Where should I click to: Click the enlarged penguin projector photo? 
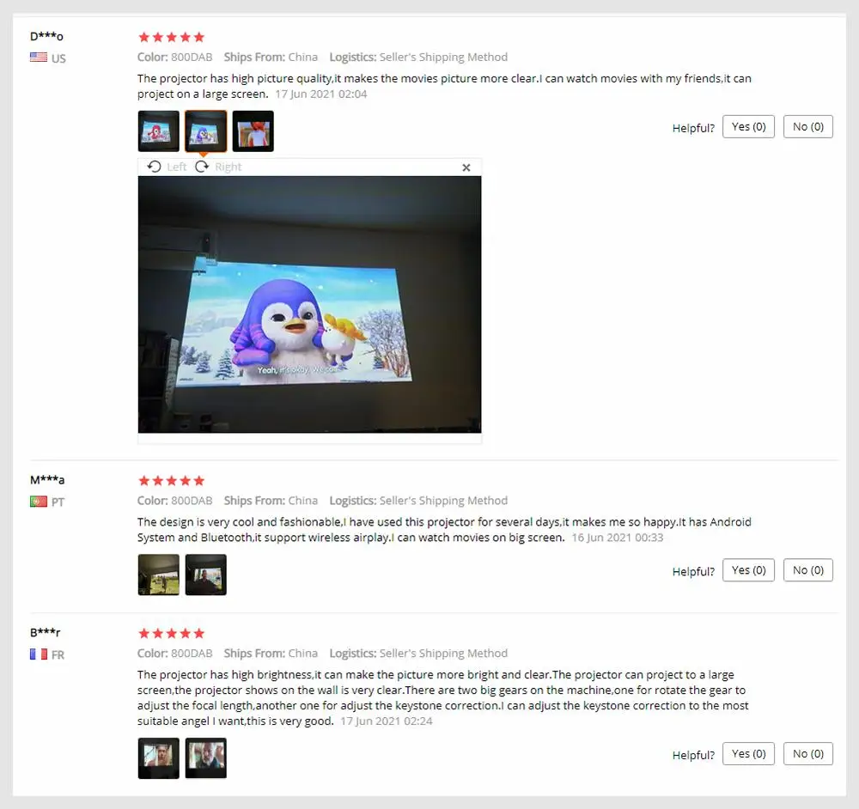[309, 305]
